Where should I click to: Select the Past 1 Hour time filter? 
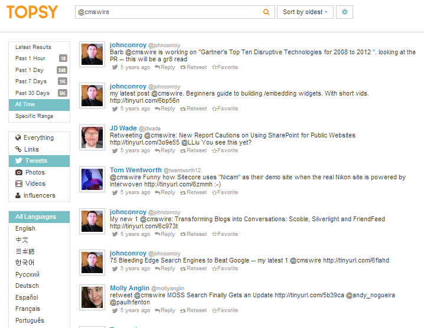pos(31,58)
